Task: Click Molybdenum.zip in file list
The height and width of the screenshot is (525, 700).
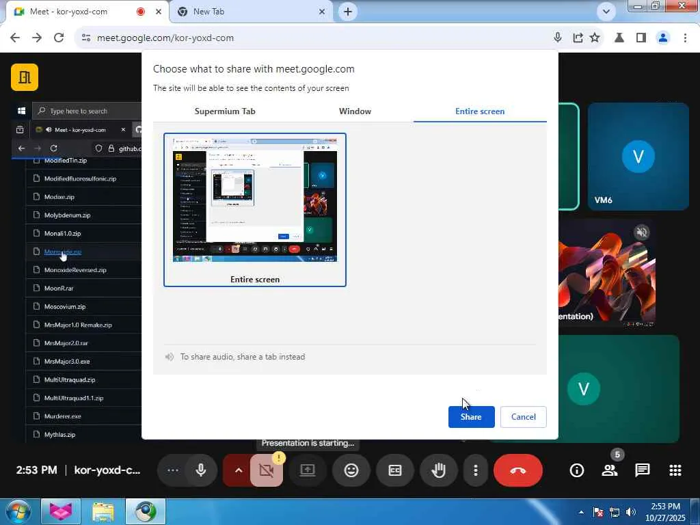Action: 68,215
